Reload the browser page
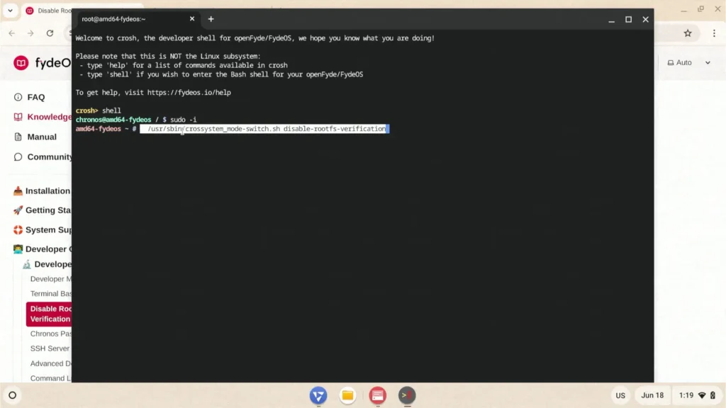This screenshot has height=408, width=726. (x=50, y=33)
